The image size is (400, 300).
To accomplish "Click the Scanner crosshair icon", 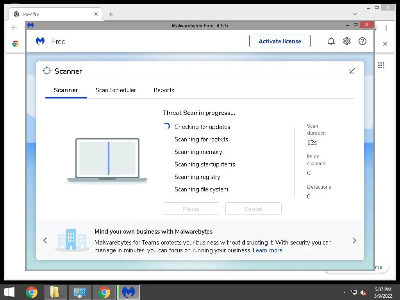I will click(47, 71).
